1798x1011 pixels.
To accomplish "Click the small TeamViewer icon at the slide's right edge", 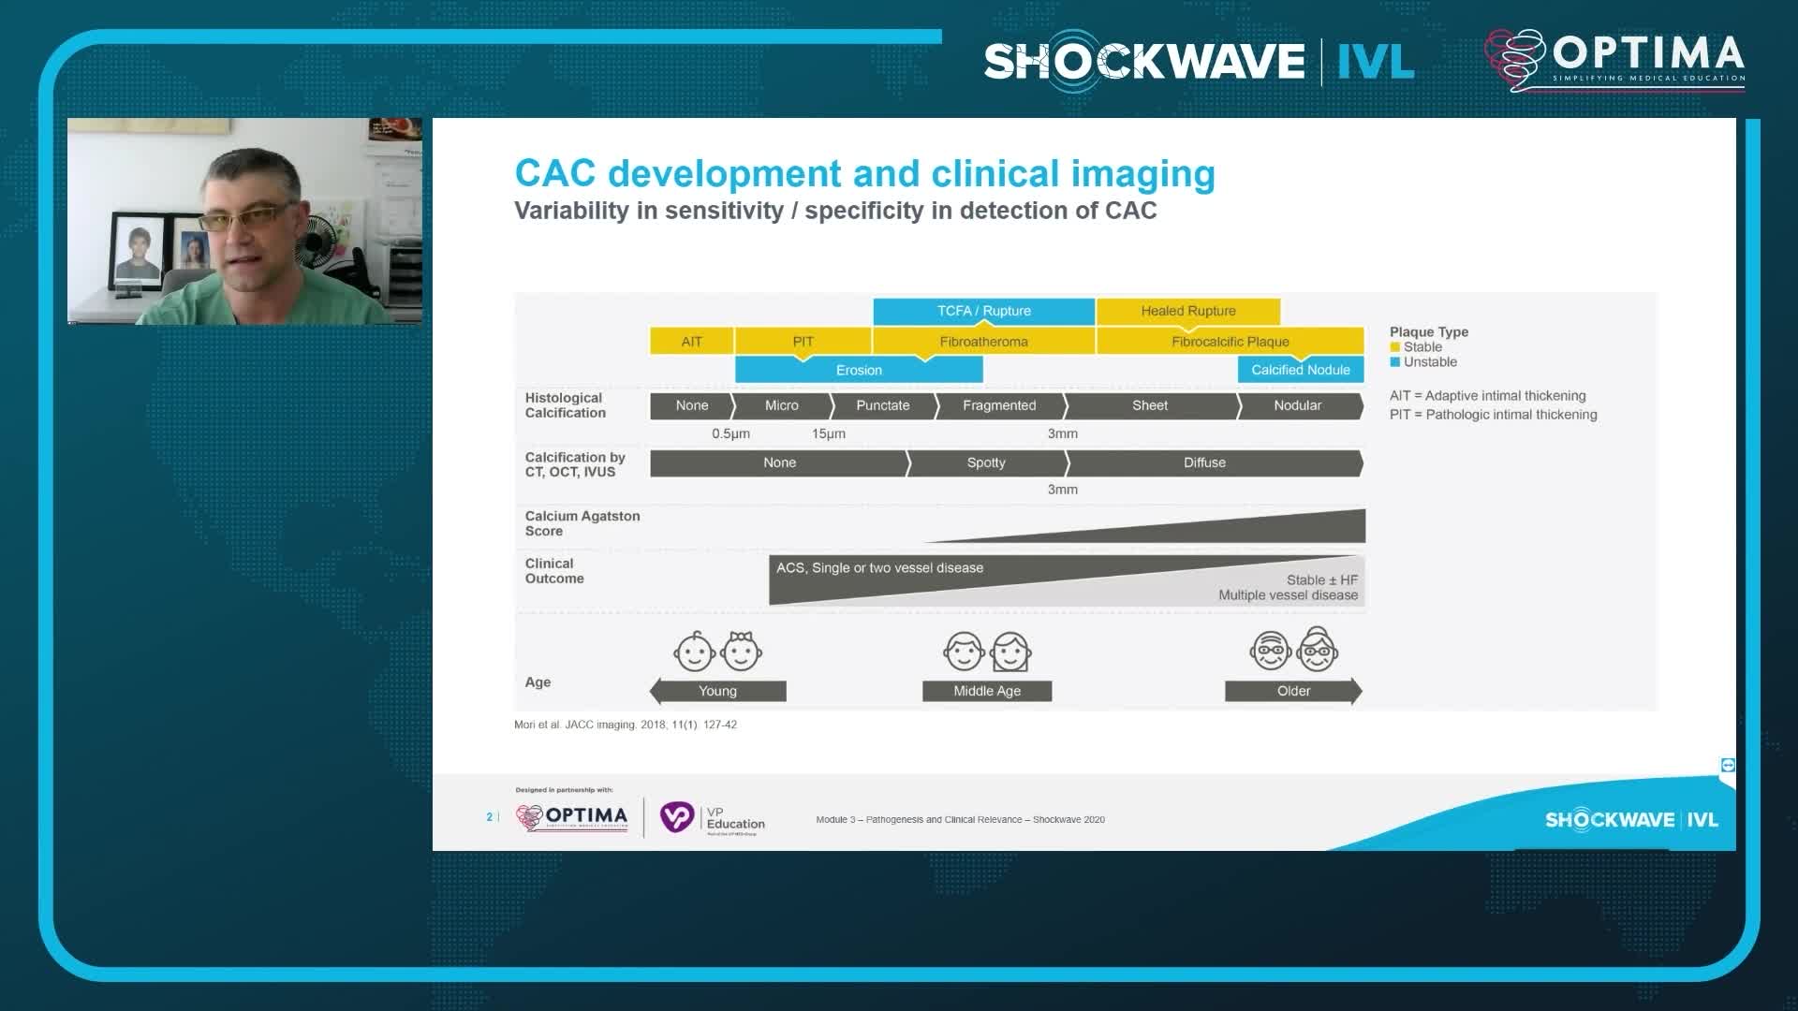I will point(1728,765).
